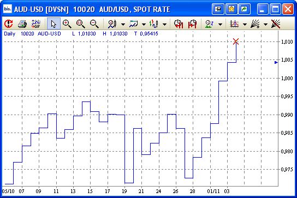Open the chart type dropdown arrow
Image resolution: width=297 pixels, height=198 pixels.
click(x=123, y=24)
